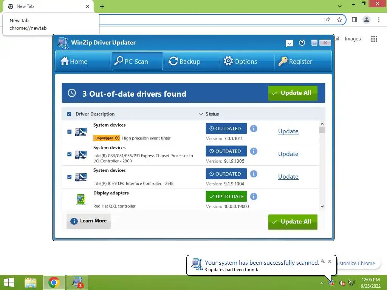Toggle the Driver Description select-all checkbox
Viewport: 387px width, 290px height.
click(69, 114)
